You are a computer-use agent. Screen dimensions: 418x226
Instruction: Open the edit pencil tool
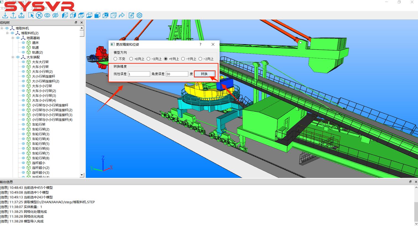131,15
